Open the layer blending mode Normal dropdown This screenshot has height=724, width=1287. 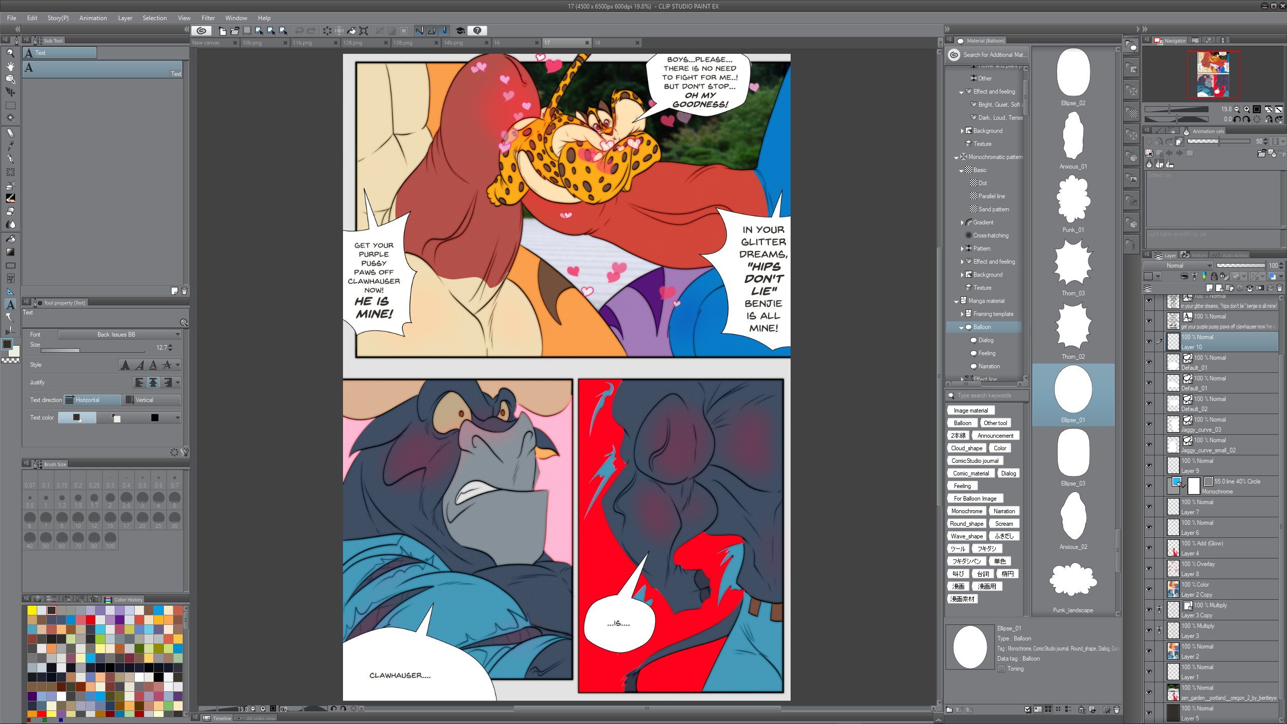tap(1178, 266)
